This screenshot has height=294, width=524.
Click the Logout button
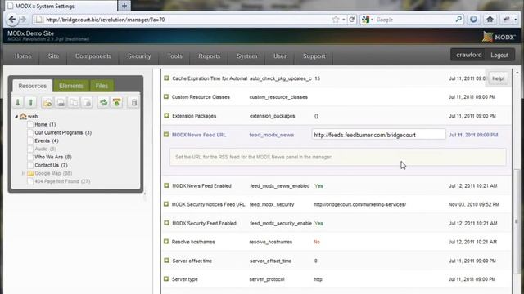(x=499, y=55)
